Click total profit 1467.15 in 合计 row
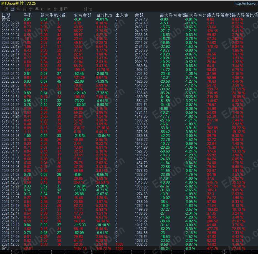Image resolution: width=258 pixels, height=254 pixels. (x=80, y=248)
